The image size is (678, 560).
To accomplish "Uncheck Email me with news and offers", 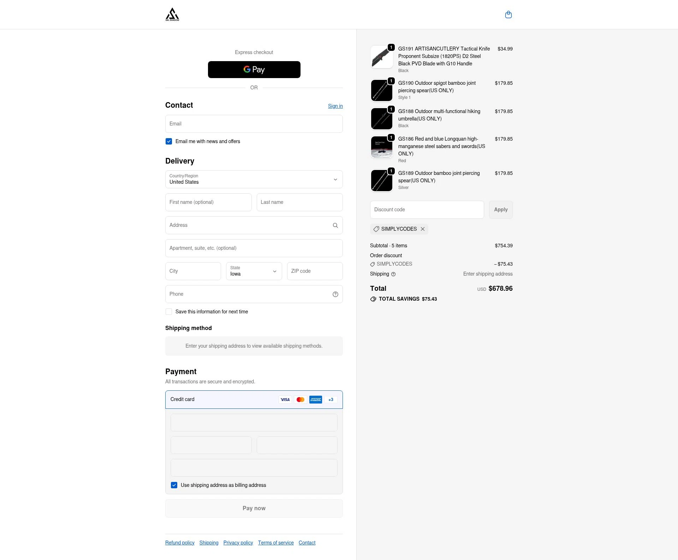I will tap(169, 141).
